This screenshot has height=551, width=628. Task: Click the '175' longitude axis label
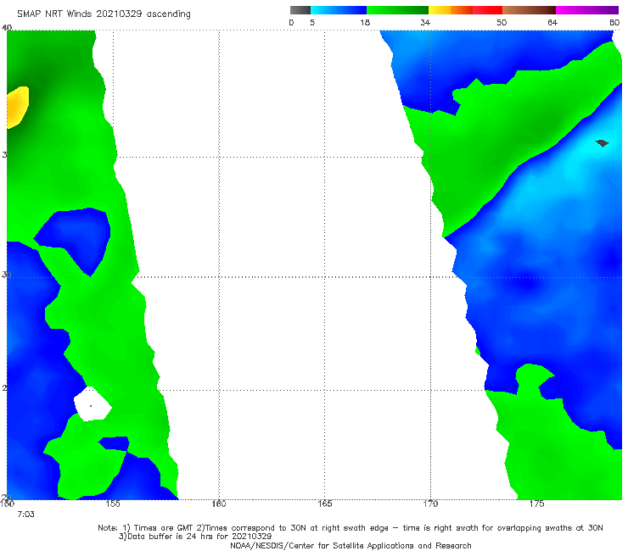536,504
